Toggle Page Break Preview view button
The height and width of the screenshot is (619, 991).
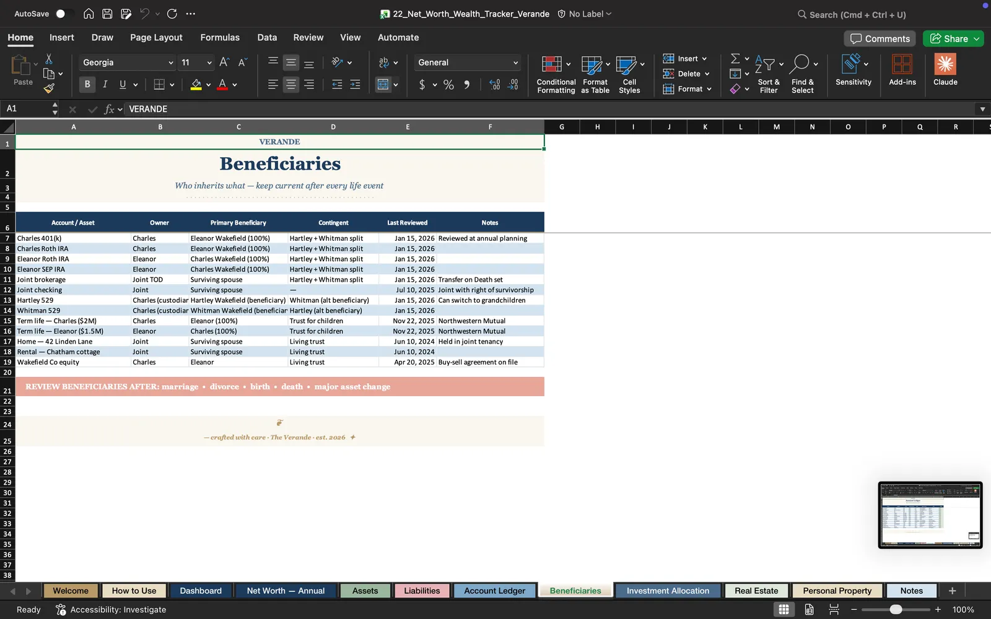pos(834,610)
